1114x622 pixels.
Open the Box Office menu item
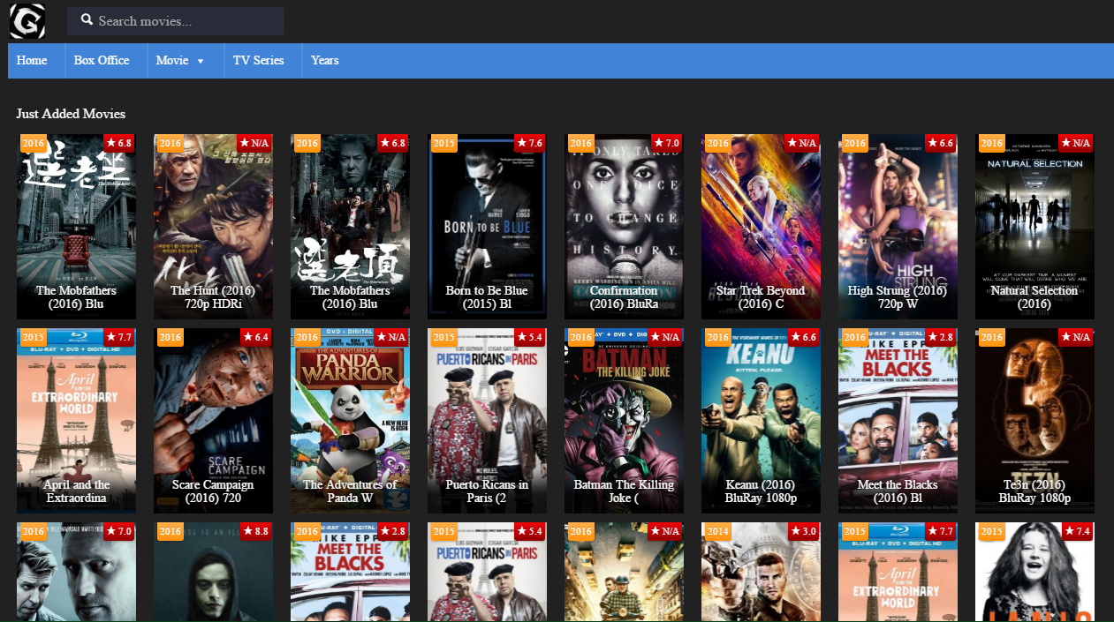(101, 60)
